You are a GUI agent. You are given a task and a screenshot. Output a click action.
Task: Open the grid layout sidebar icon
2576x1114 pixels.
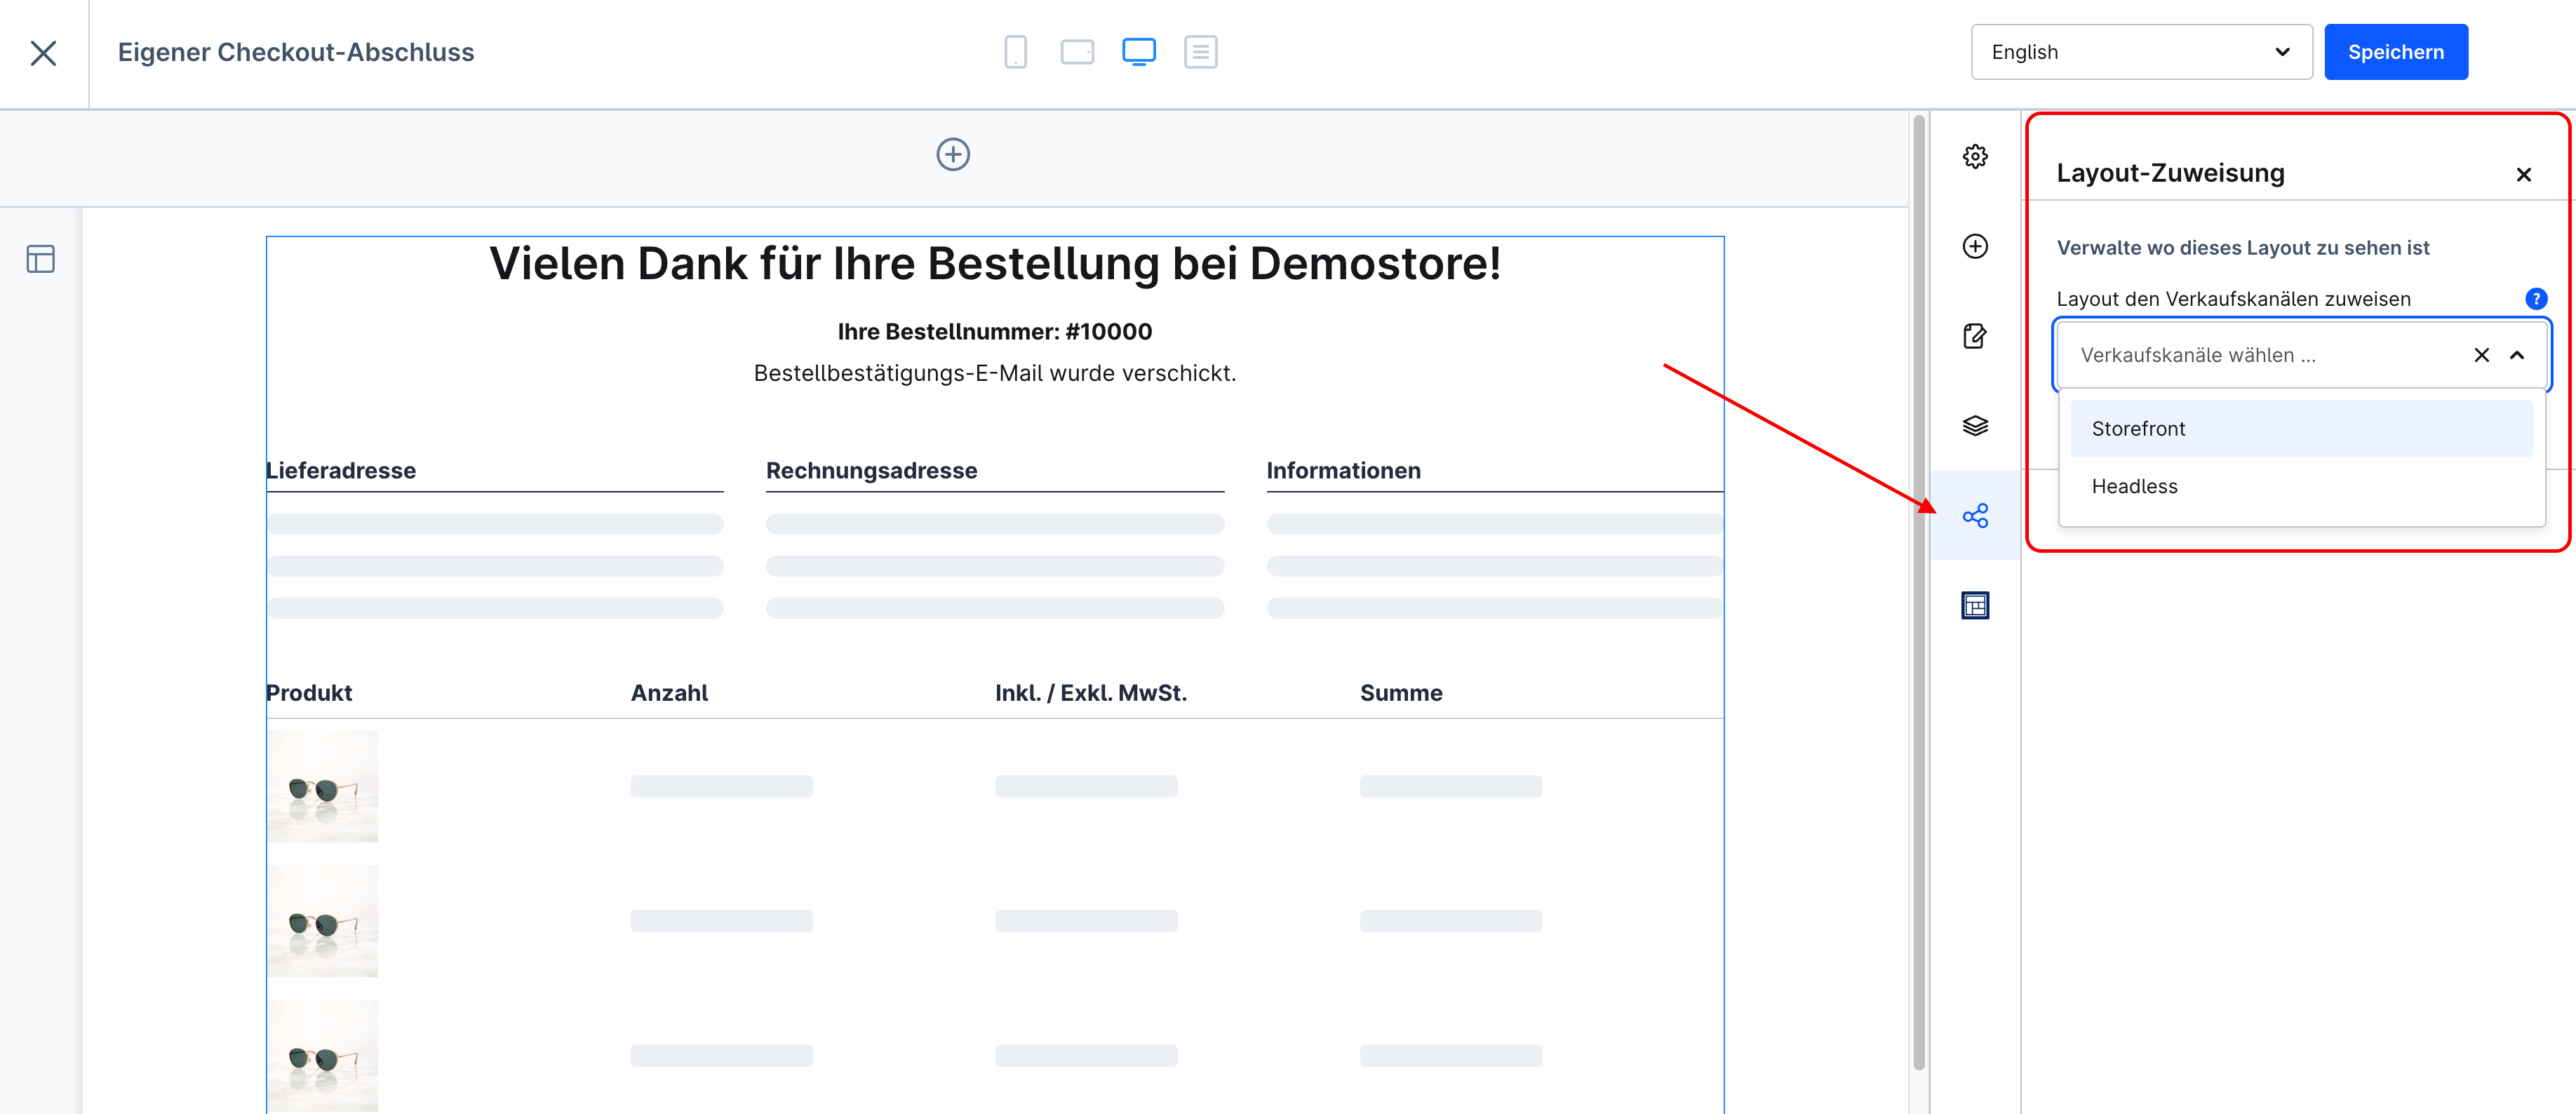1975,606
